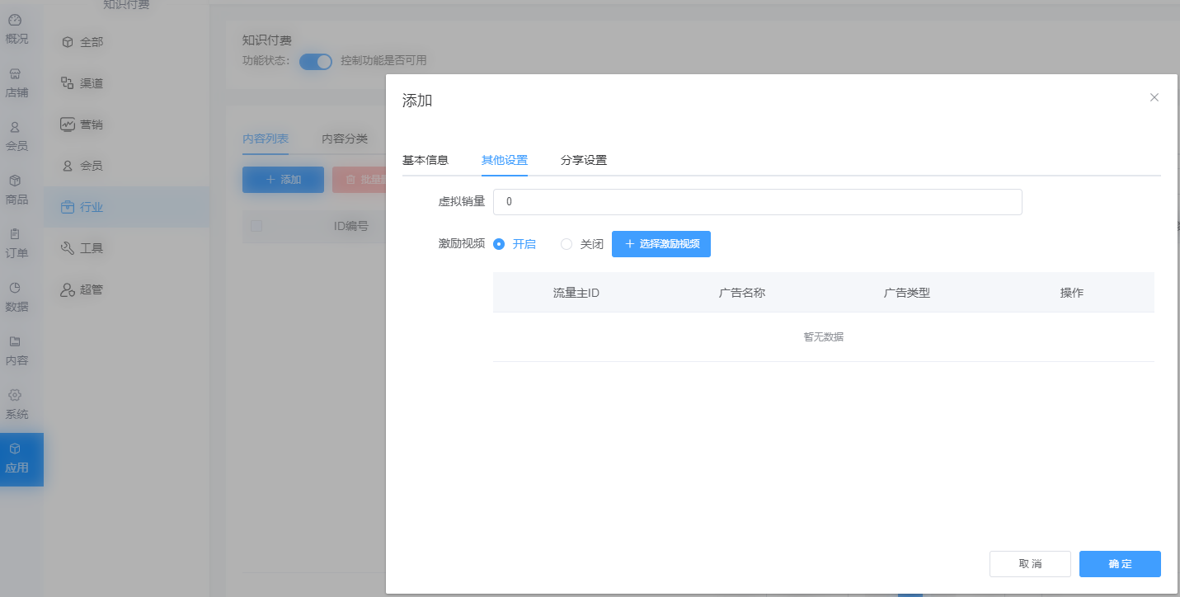Screen dimensions: 1180x597
Task: Select 会员 in the secondary menu
Action: click(x=126, y=166)
